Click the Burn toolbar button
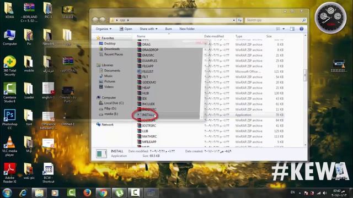 pos(168,29)
